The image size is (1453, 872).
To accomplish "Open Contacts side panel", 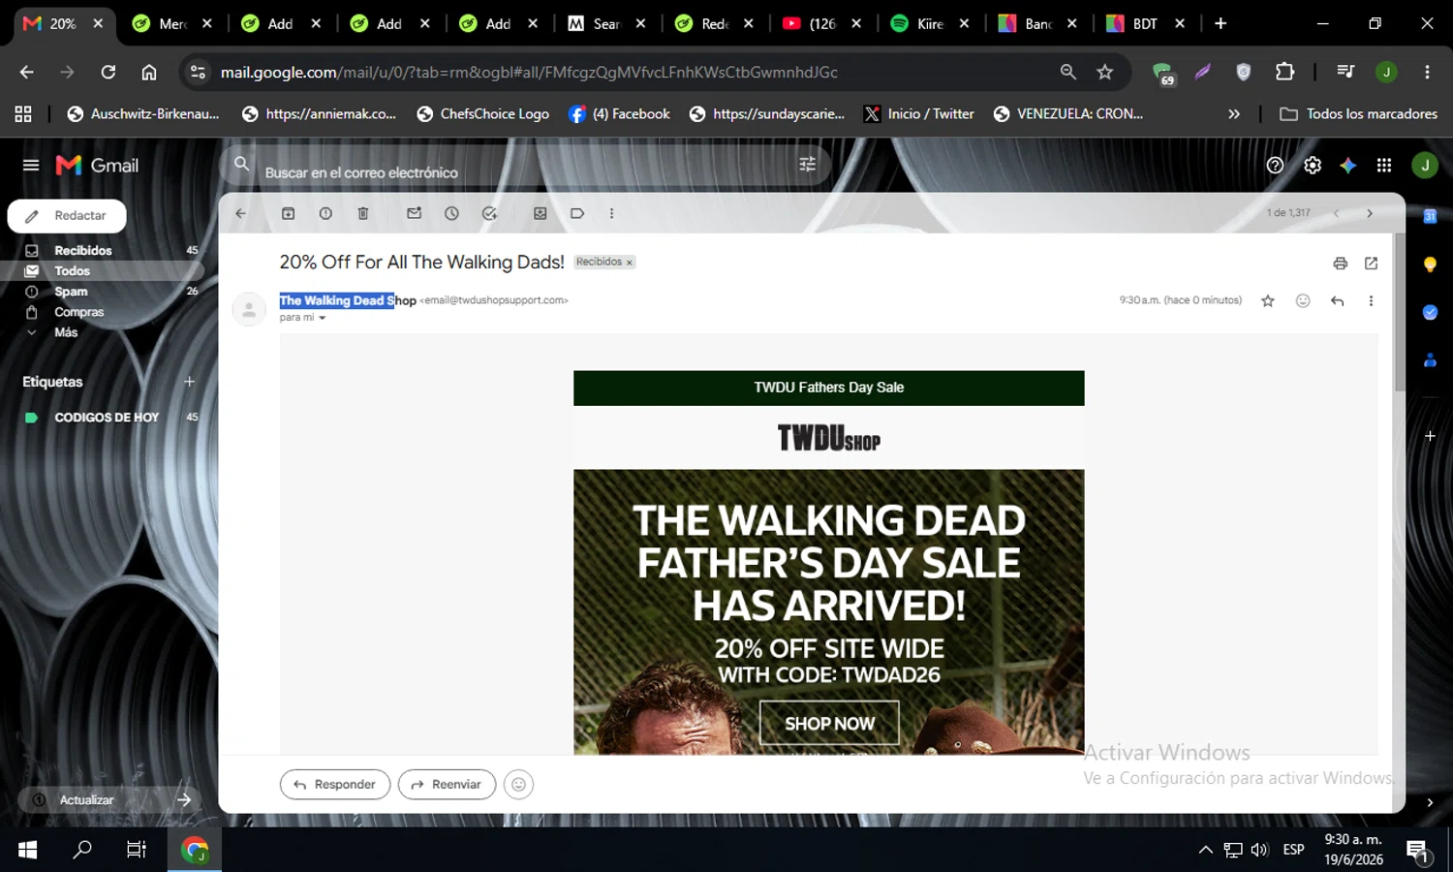I will pyautogui.click(x=1430, y=360).
